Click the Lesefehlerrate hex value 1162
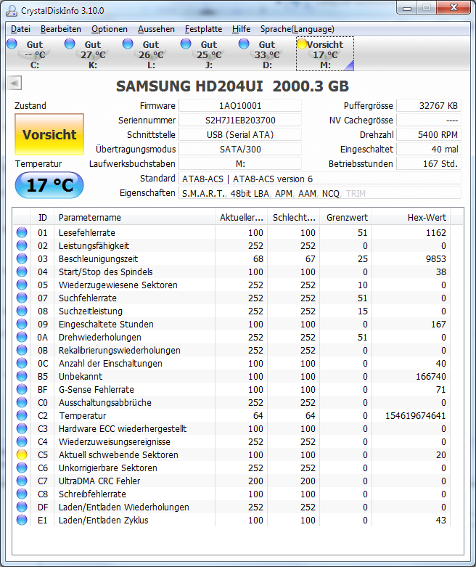This screenshot has height=567, width=476. 436,232
